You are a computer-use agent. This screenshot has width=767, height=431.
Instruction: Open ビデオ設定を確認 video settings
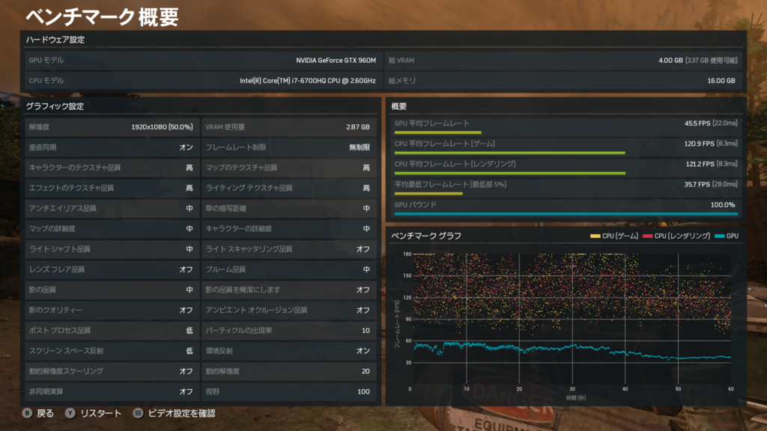click(x=181, y=413)
